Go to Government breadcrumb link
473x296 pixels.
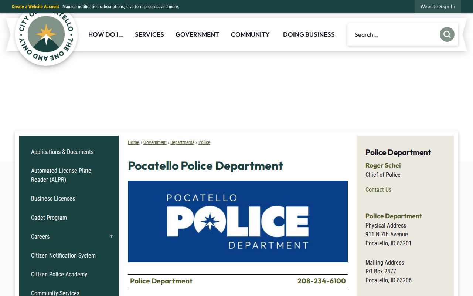click(x=155, y=142)
